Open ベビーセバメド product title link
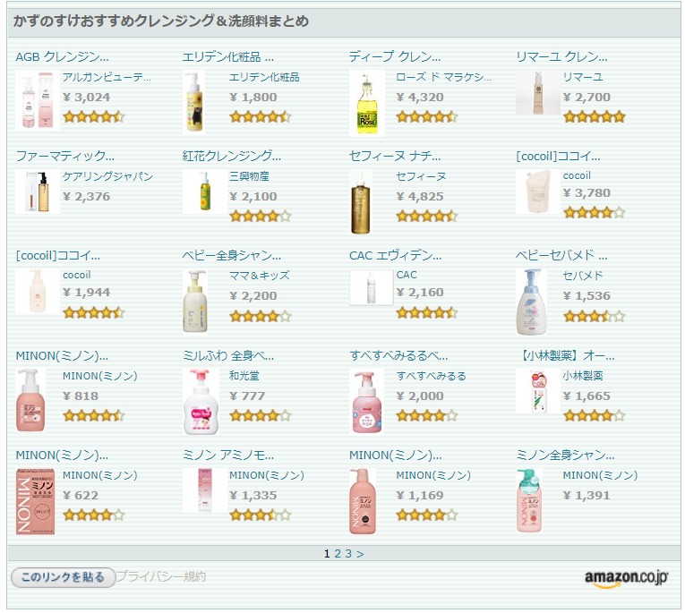685x613 pixels. pos(561,255)
